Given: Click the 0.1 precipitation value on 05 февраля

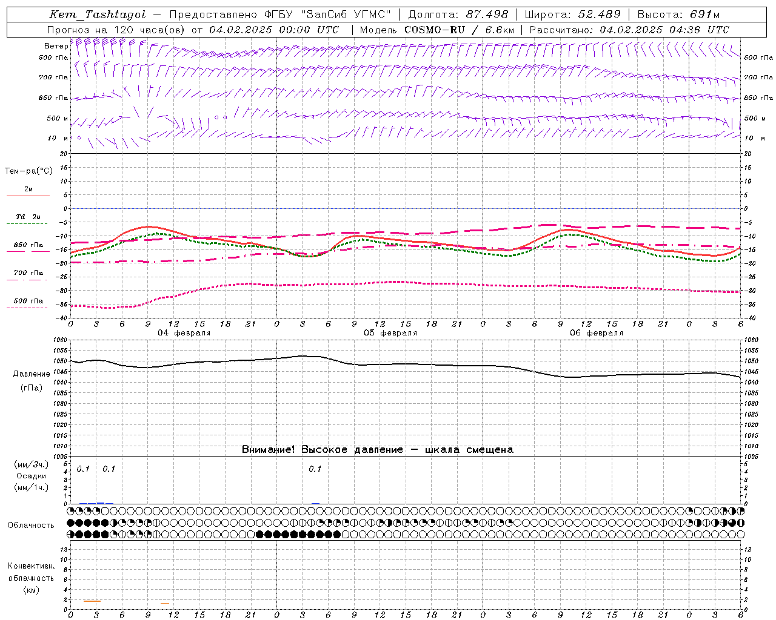Looking at the screenshot, I should click(315, 469).
